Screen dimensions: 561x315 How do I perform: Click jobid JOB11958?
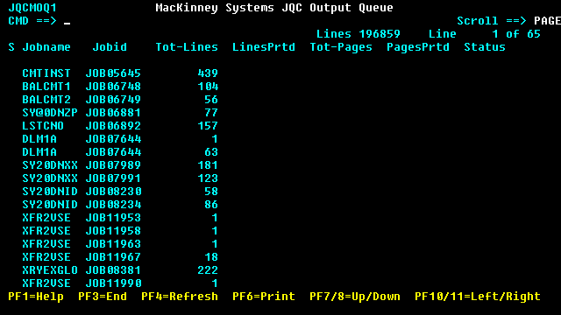[x=113, y=231]
